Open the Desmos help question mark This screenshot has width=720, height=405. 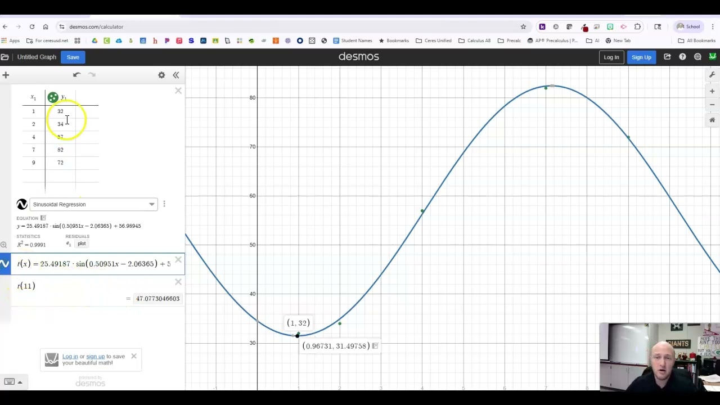(682, 57)
